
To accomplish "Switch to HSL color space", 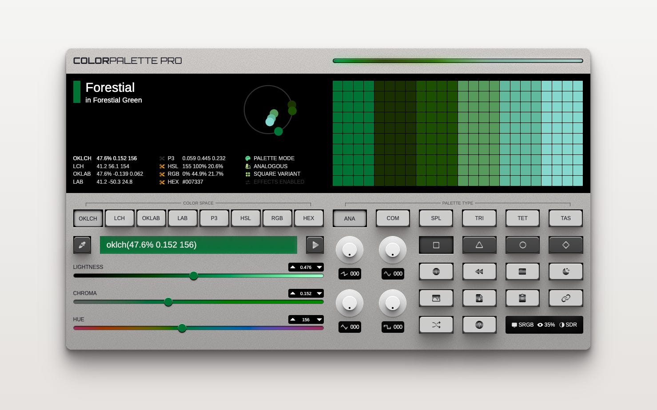I will click(246, 218).
